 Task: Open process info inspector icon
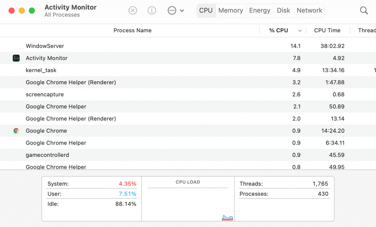(x=152, y=10)
